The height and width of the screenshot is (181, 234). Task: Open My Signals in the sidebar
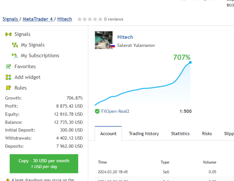pos(33,45)
